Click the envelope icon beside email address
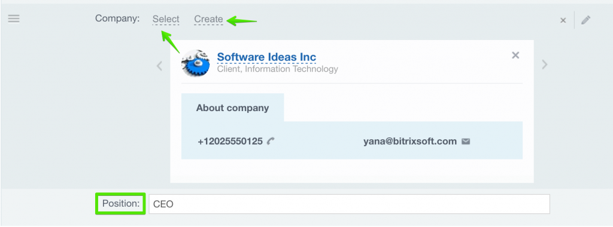 (466, 141)
